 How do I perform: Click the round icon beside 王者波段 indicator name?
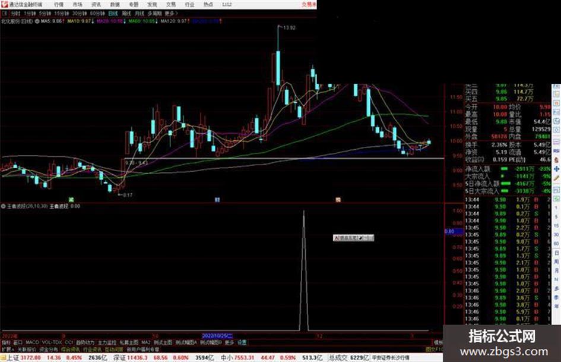click(3, 206)
